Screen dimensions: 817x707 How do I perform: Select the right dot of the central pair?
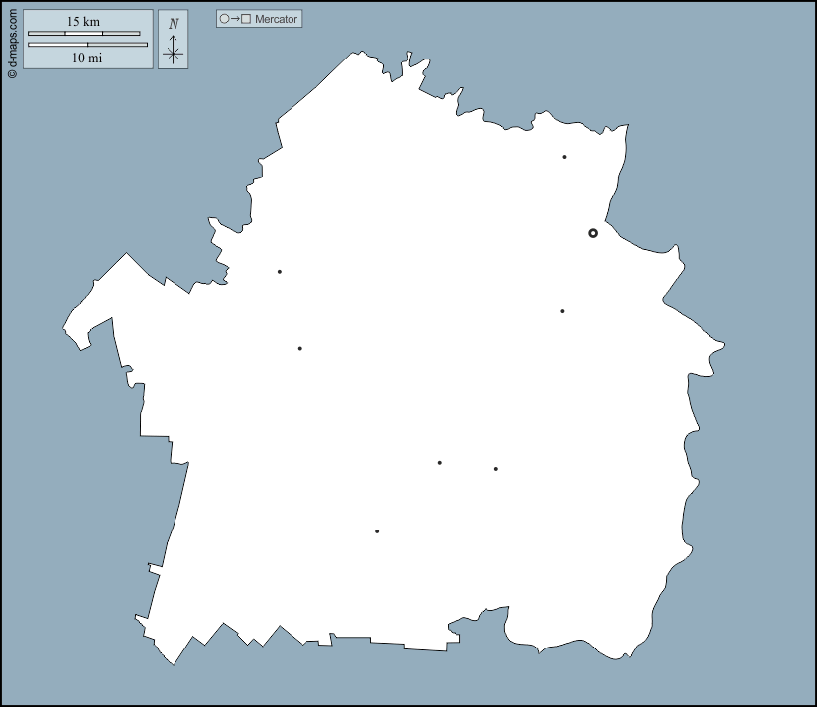point(496,469)
